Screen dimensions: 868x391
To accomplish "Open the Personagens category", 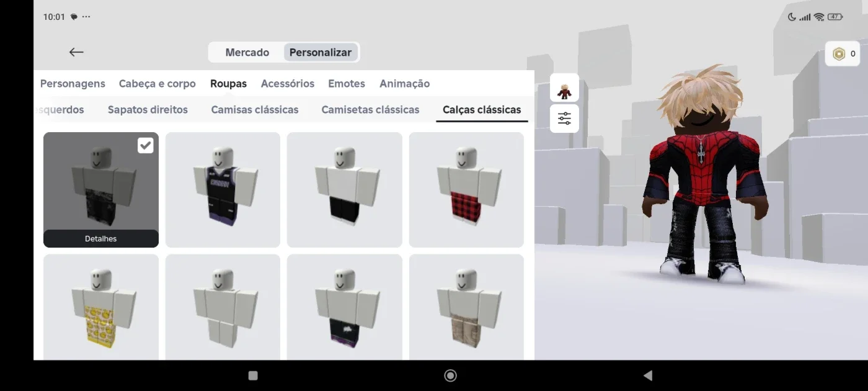I will tap(73, 83).
